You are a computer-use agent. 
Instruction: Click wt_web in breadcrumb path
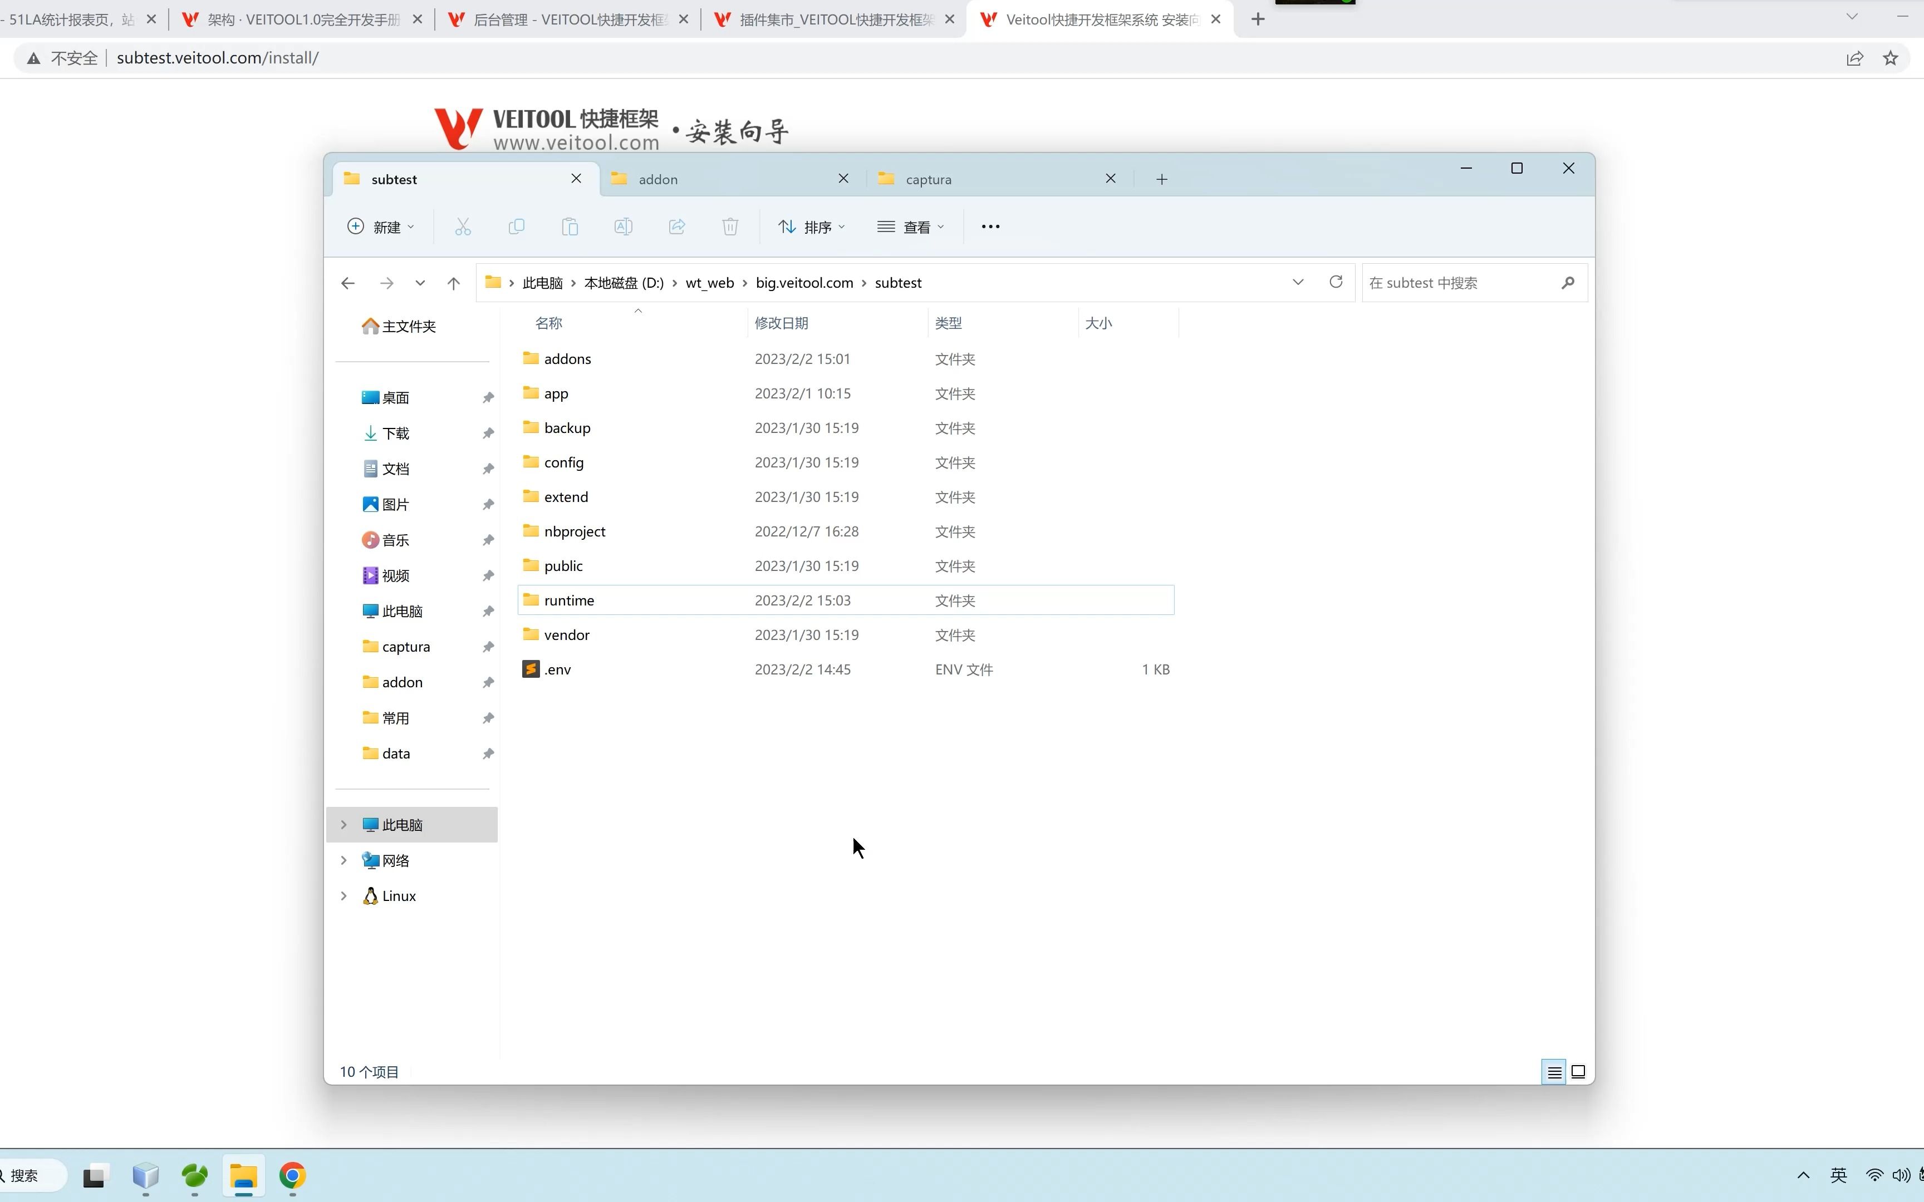(709, 283)
